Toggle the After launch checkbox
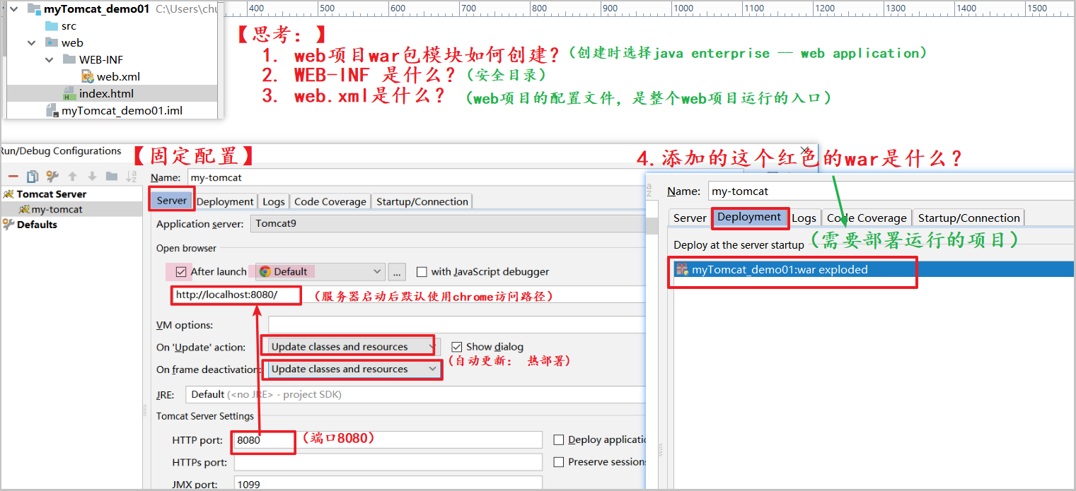The width and height of the screenshot is (1076, 491). point(182,271)
